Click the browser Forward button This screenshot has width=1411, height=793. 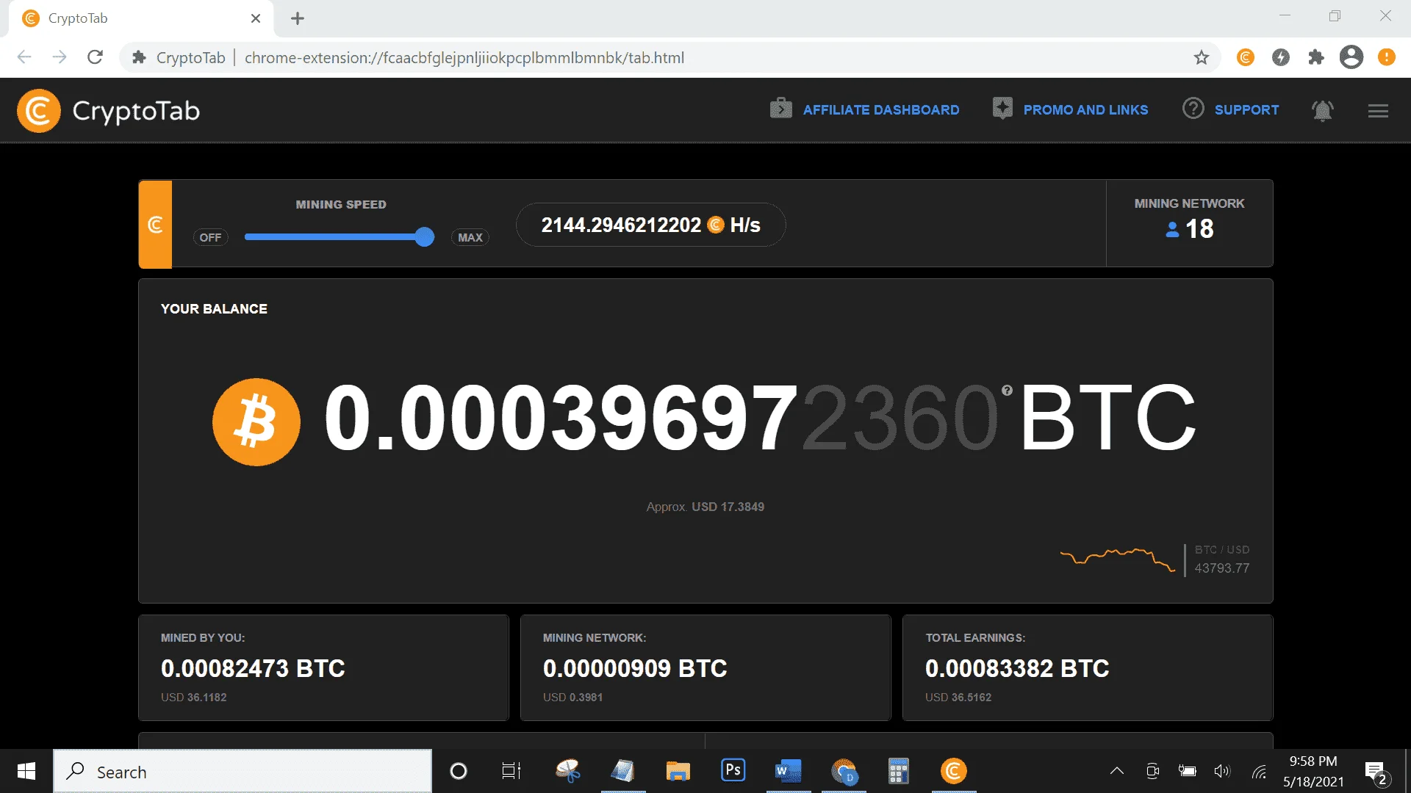(60, 57)
